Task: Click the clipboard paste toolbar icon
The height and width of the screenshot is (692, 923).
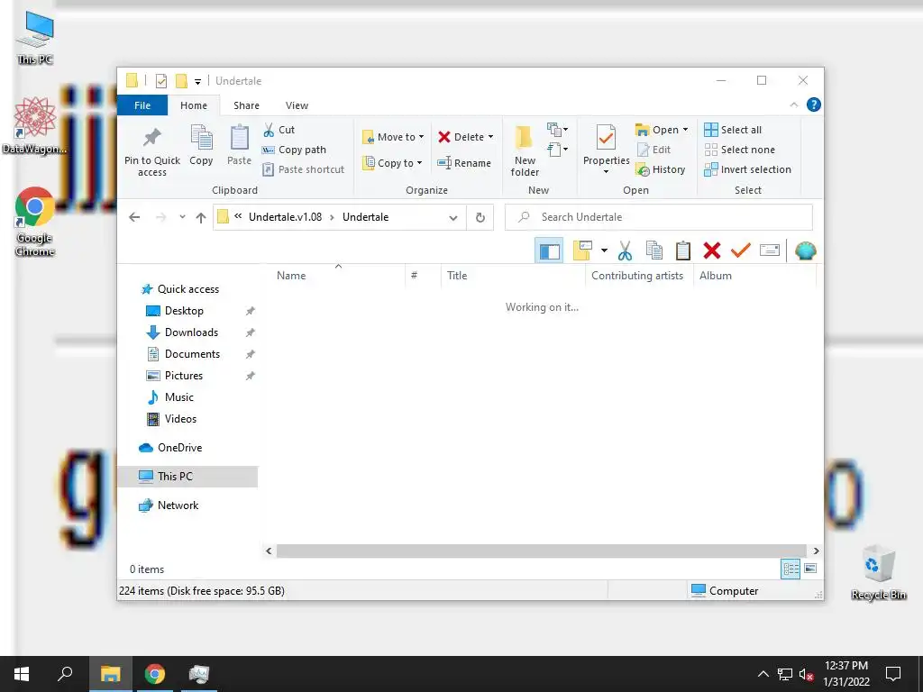Action: point(683,250)
